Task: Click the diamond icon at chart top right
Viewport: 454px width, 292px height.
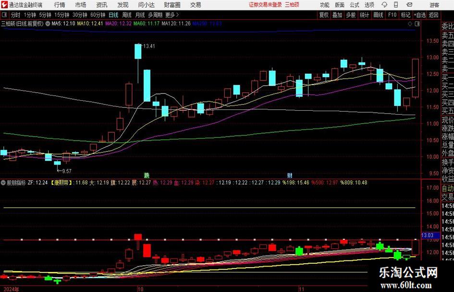Action: (x=410, y=23)
